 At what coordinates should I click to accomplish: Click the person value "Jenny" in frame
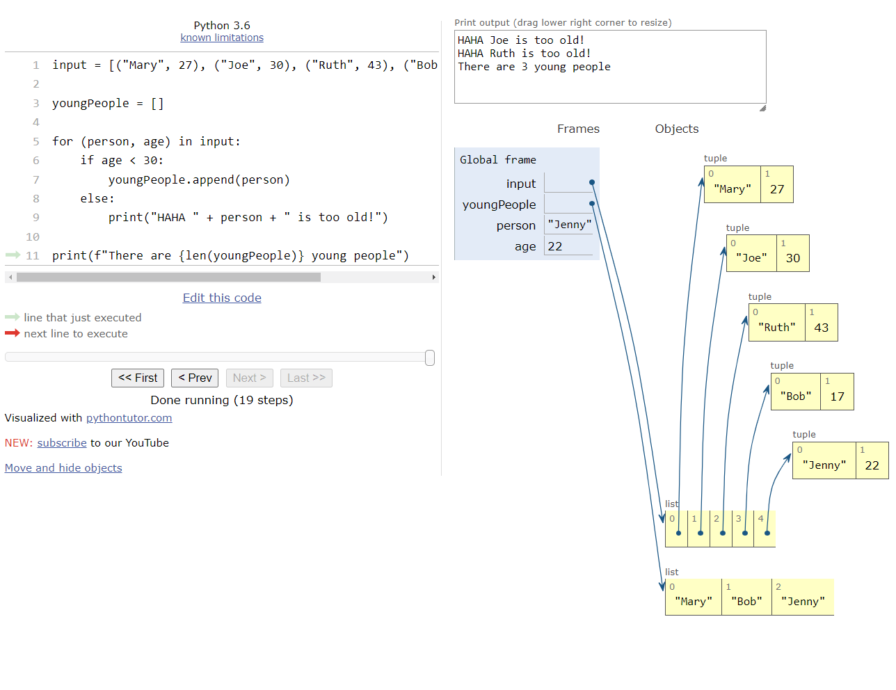pos(569,225)
